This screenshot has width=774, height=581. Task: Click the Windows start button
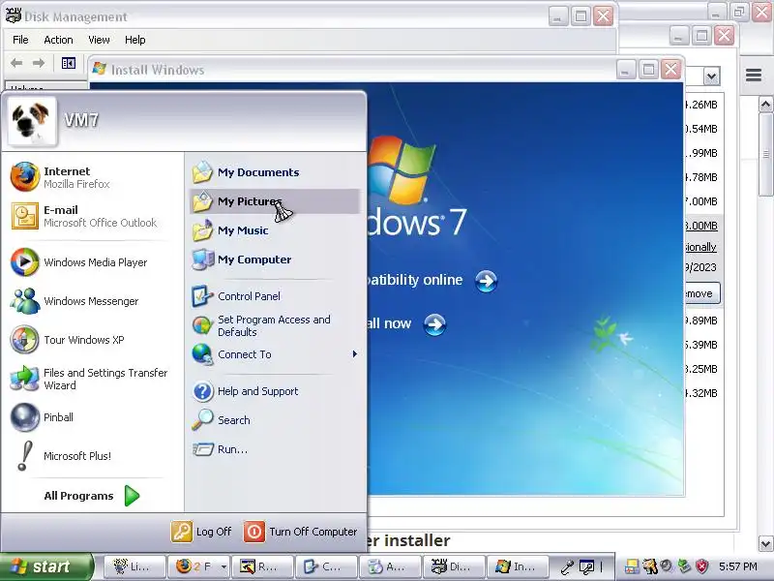click(x=46, y=566)
